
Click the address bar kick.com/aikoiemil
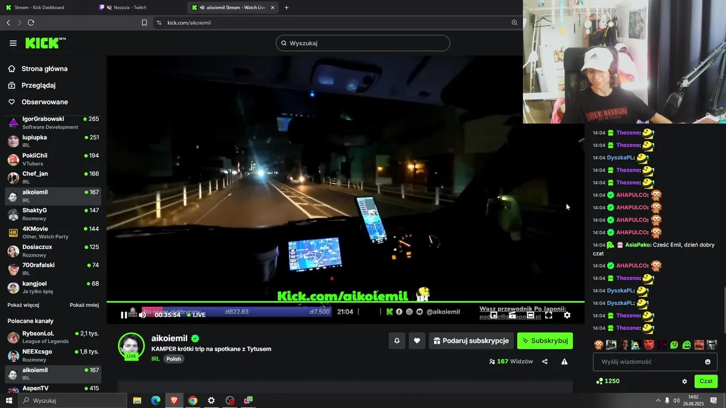click(189, 23)
